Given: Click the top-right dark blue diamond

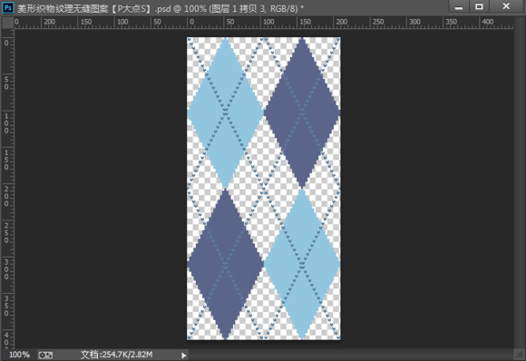Looking at the screenshot, I should click(x=302, y=113).
